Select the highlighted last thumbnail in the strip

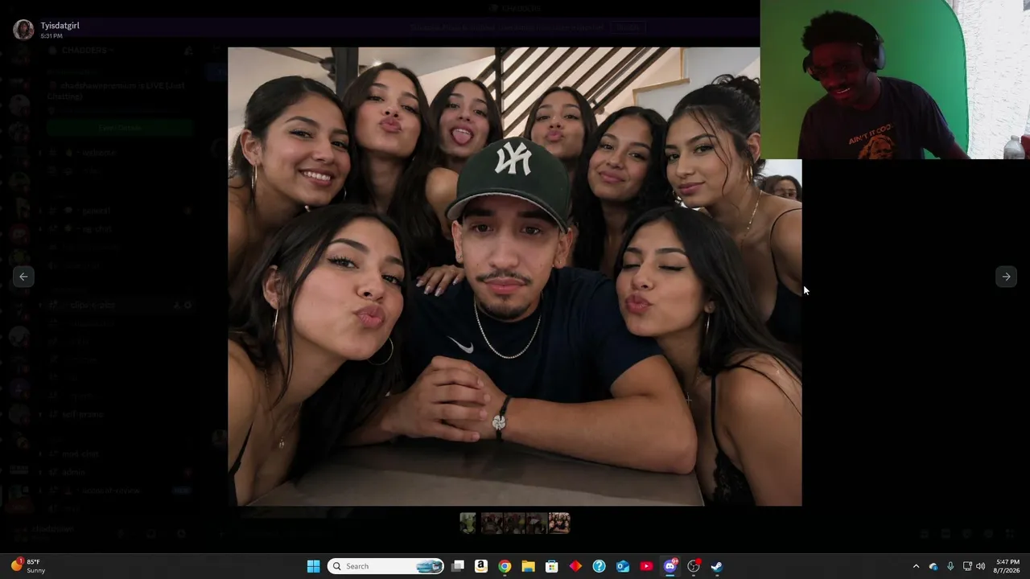pos(559,524)
